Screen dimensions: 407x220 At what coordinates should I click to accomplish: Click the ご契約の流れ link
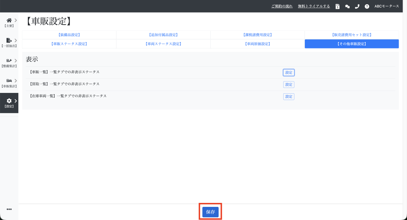(x=282, y=6)
